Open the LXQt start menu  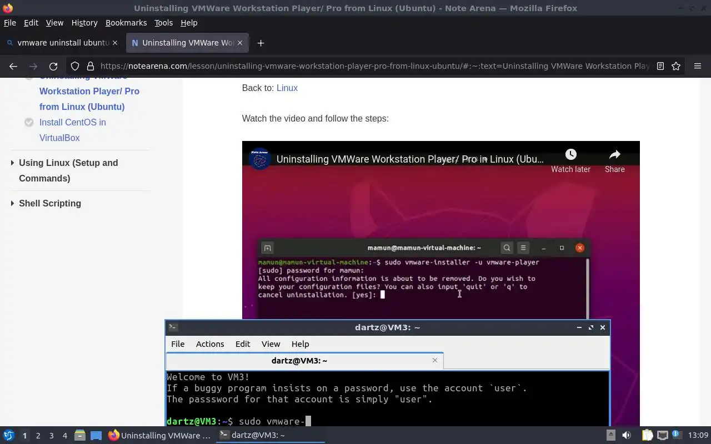coord(8,435)
